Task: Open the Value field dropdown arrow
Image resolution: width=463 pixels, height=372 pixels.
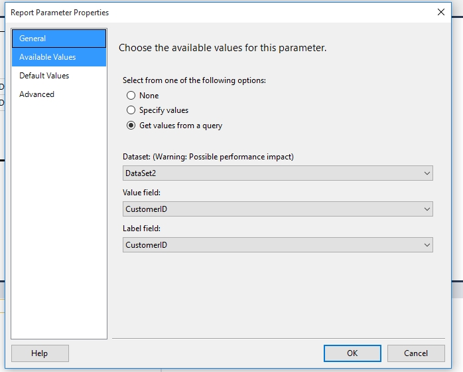Action: (x=427, y=209)
